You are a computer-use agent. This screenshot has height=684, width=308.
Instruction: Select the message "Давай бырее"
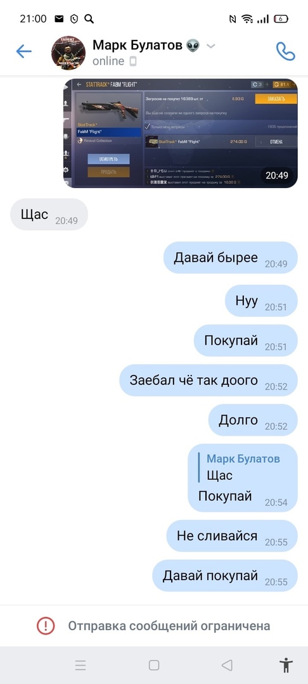pos(230,257)
